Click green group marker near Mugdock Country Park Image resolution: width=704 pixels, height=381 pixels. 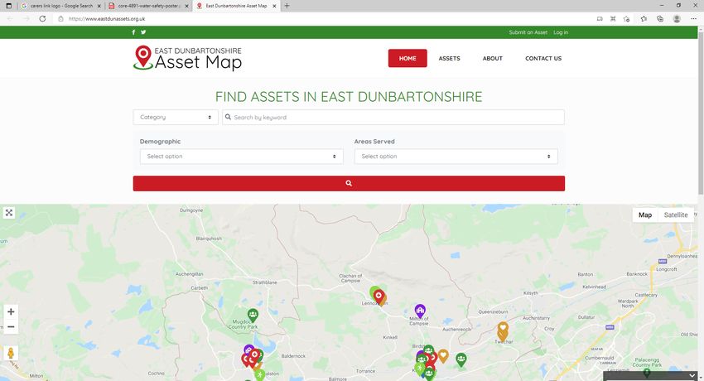click(253, 315)
